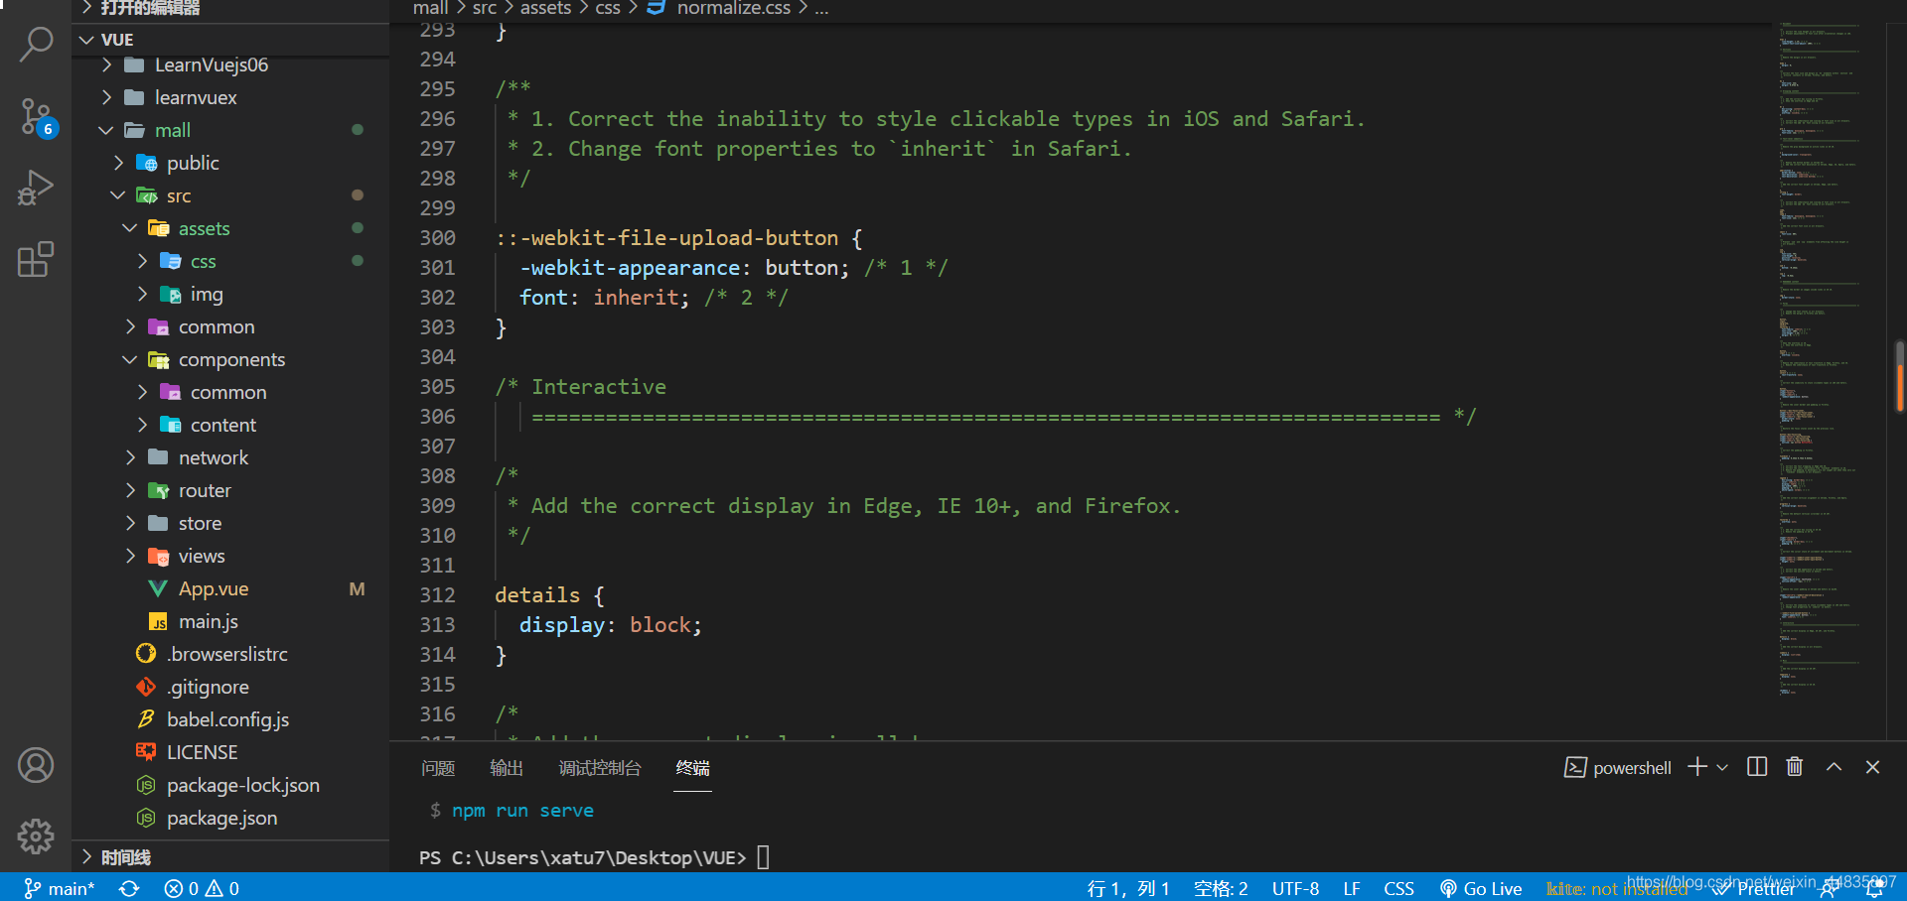Open babel.config.js file
The width and height of the screenshot is (1907, 901).
pyautogui.click(x=230, y=719)
